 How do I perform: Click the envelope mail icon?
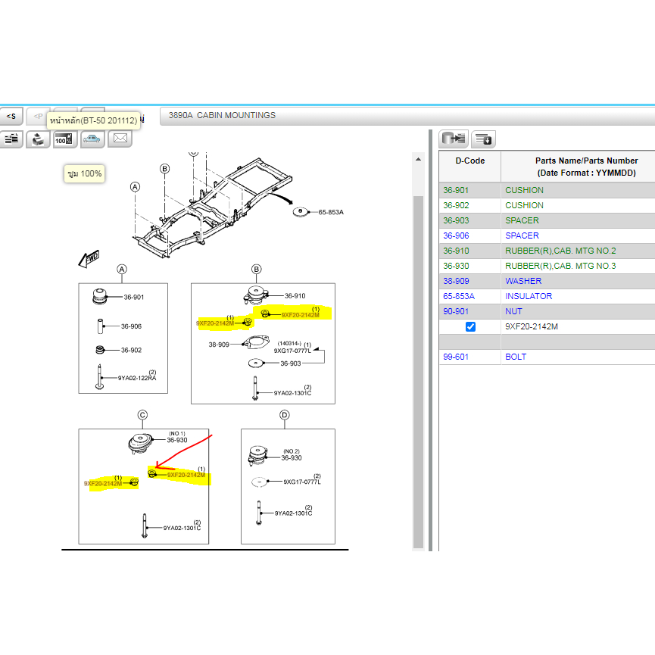(120, 139)
